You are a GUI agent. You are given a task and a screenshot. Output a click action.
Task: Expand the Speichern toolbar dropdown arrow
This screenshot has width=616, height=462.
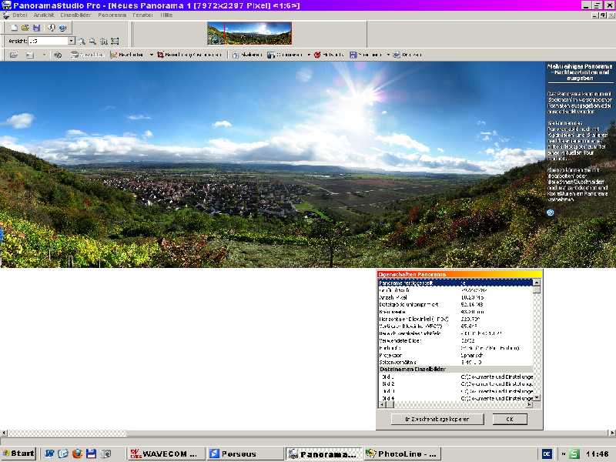click(x=387, y=55)
